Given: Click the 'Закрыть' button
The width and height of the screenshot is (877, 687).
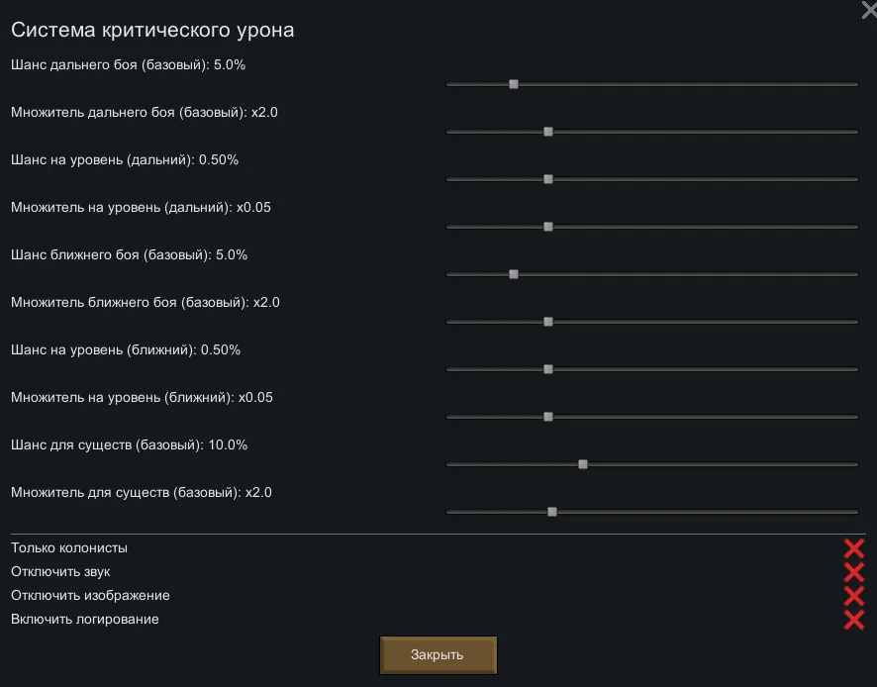Looking at the screenshot, I should (x=438, y=655).
